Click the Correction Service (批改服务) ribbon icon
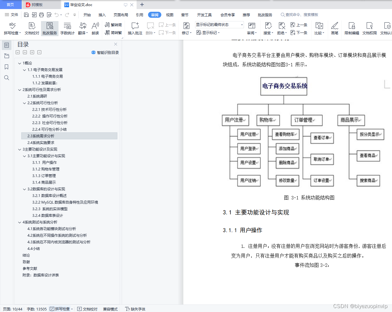Image resolution: width=392 pixels, height=312 pixels. [x=50, y=29]
